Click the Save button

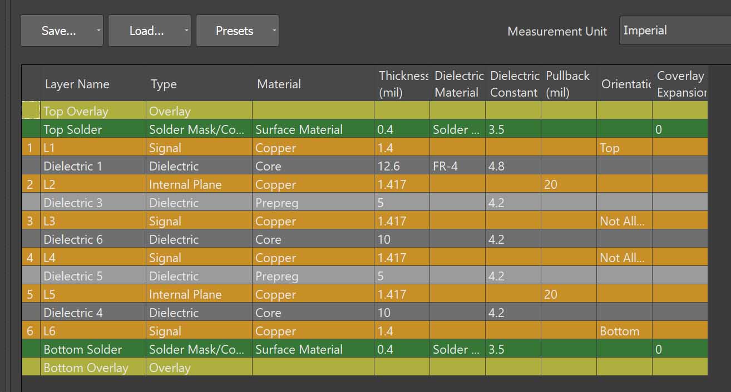pyautogui.click(x=58, y=31)
